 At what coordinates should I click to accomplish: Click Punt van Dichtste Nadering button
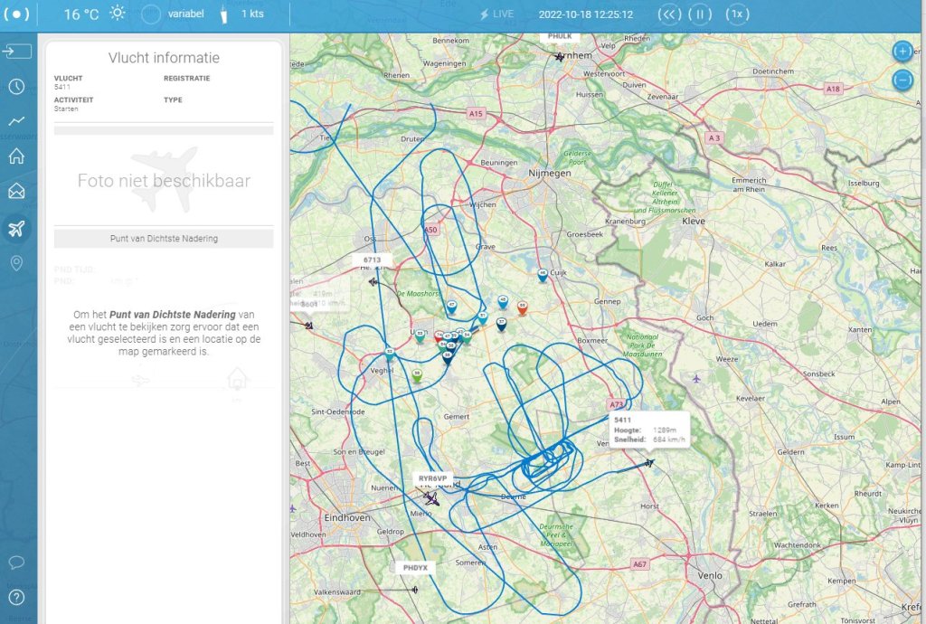(164, 239)
